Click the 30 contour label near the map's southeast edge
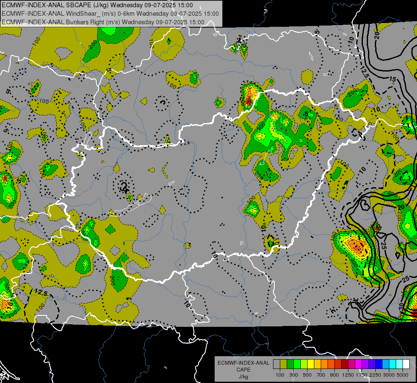Viewport: 417px width, 383px height. (401, 306)
